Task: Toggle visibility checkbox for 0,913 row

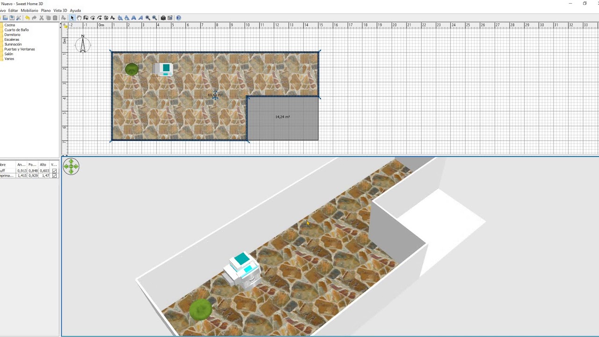Action: point(54,171)
